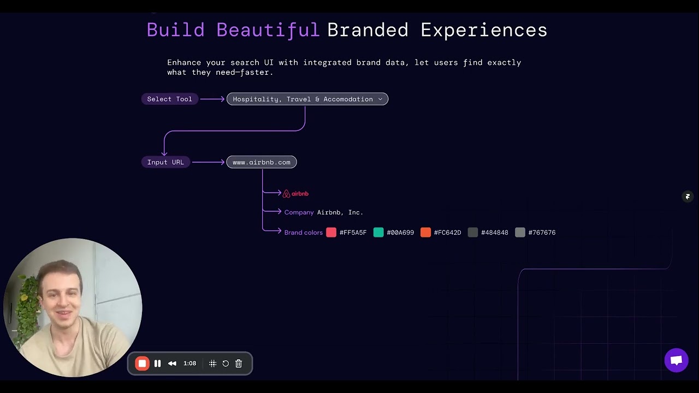The image size is (699, 393).
Task: Select the #00A699 teal swatch
Action: pyautogui.click(x=378, y=233)
